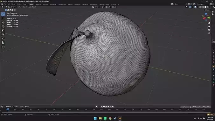This screenshot has width=215, height=121.
Task: Choose the Move tool
Action: click(x=3, y=22)
